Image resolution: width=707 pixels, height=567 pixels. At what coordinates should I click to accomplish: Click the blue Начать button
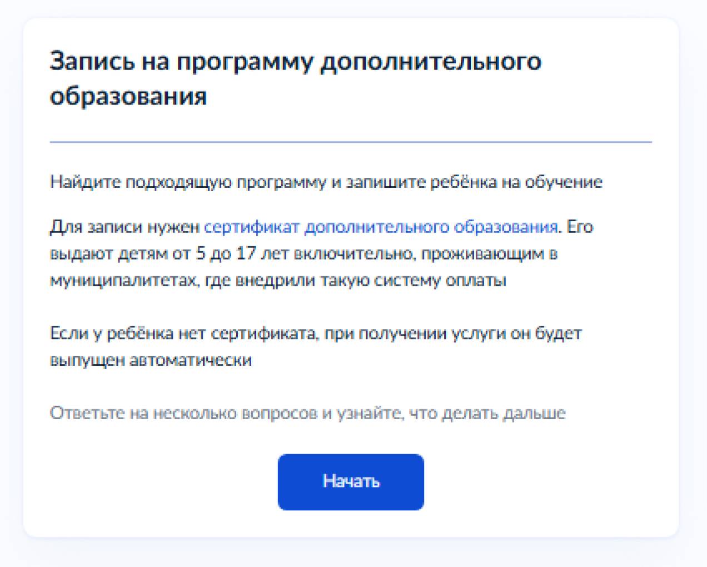pos(351,481)
